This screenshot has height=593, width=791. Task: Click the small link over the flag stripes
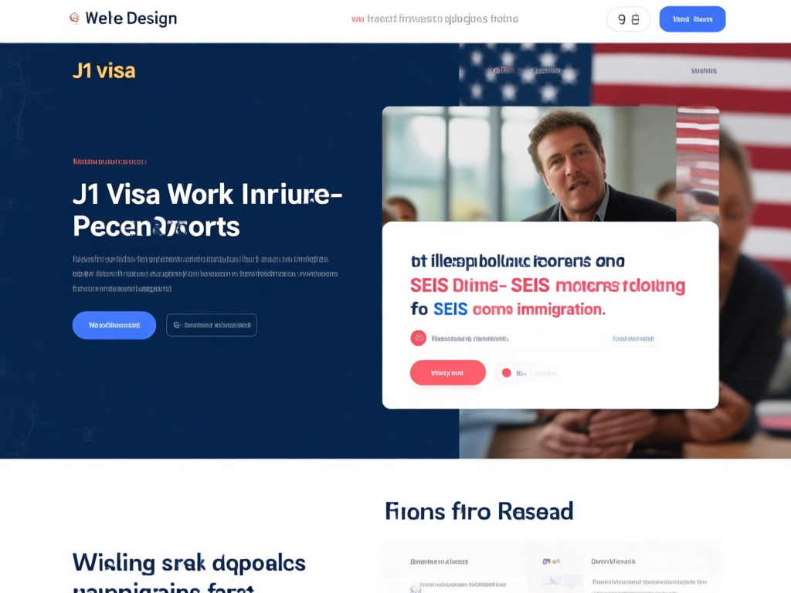click(704, 71)
